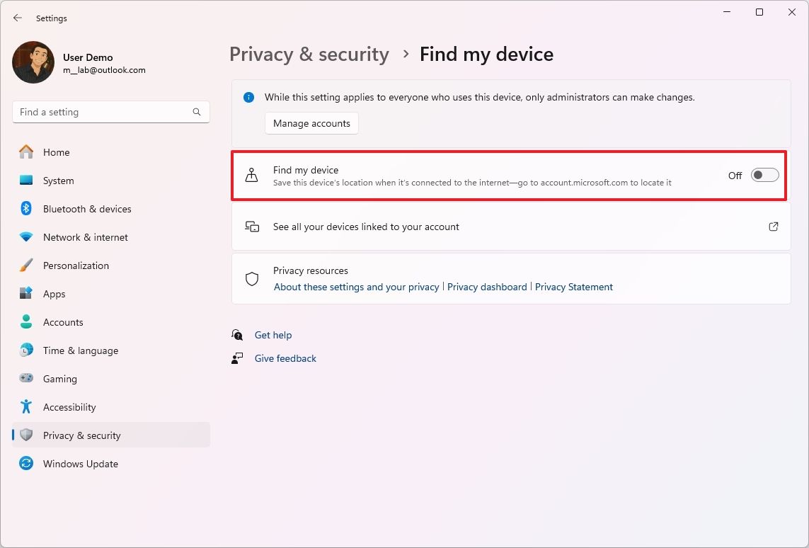Click the Accessibility figure icon
Image resolution: width=809 pixels, height=548 pixels.
pos(26,407)
